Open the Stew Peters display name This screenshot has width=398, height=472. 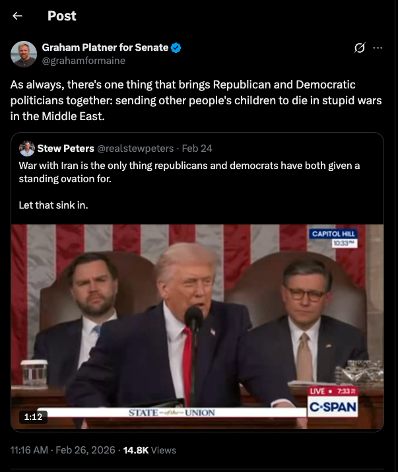[65, 149]
